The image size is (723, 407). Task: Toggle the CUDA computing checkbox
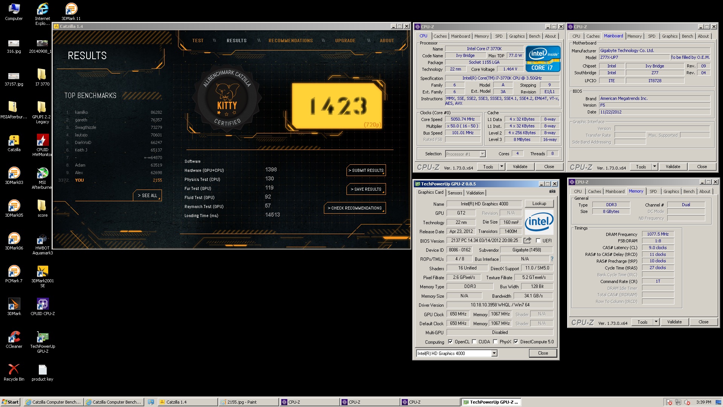pos(474,342)
